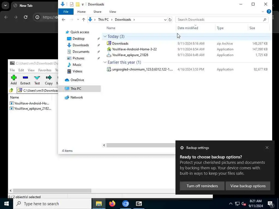Screen dimensions: 279x209
Task: Open 7-Zip File menu
Action: click(12, 70)
